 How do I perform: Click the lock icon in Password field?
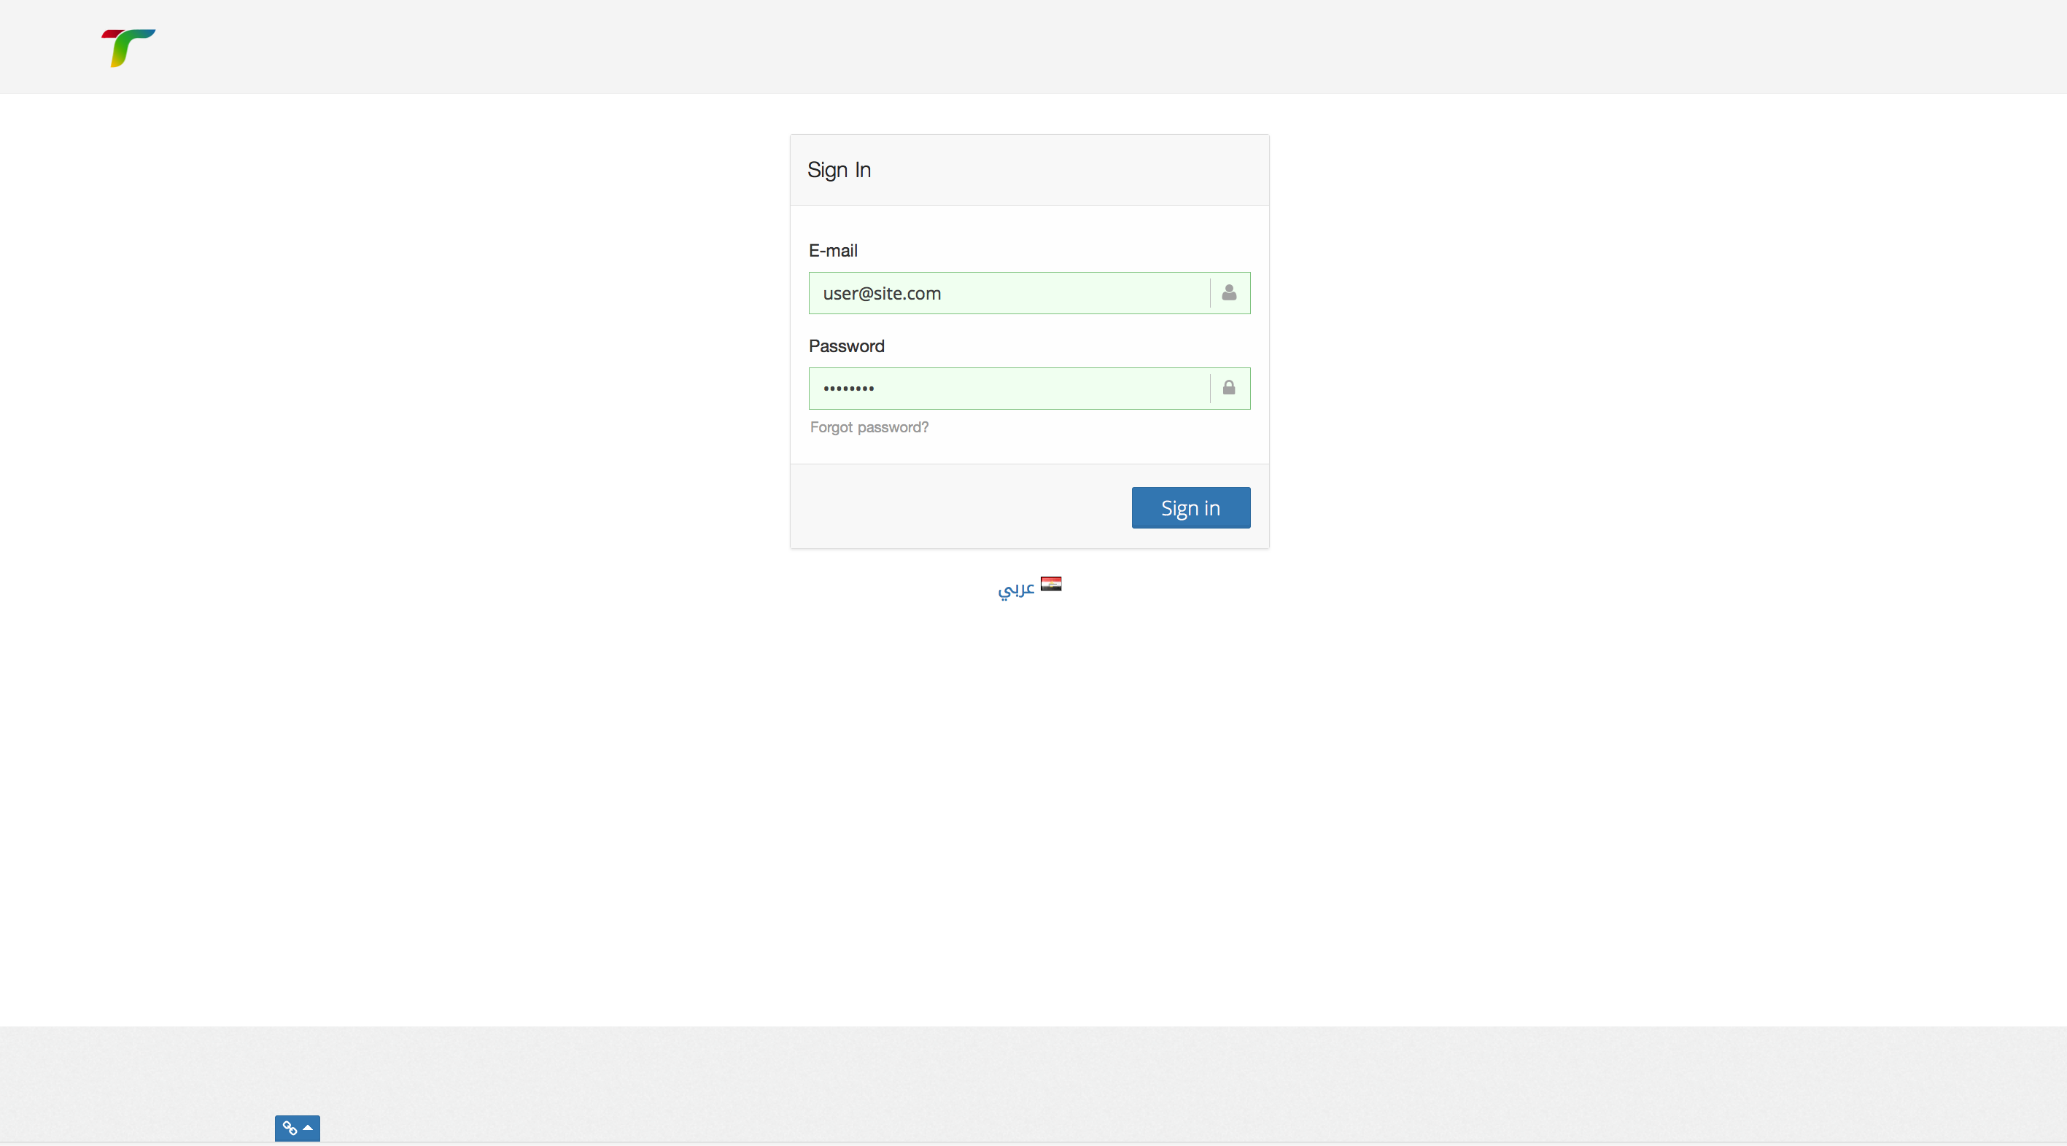point(1228,388)
